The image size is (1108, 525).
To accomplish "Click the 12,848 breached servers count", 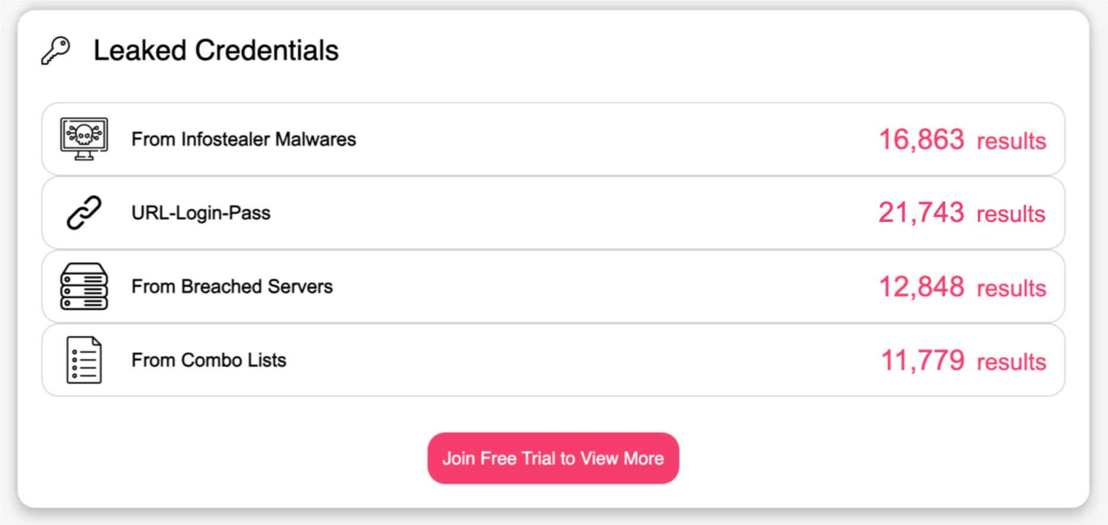I will click(921, 287).
